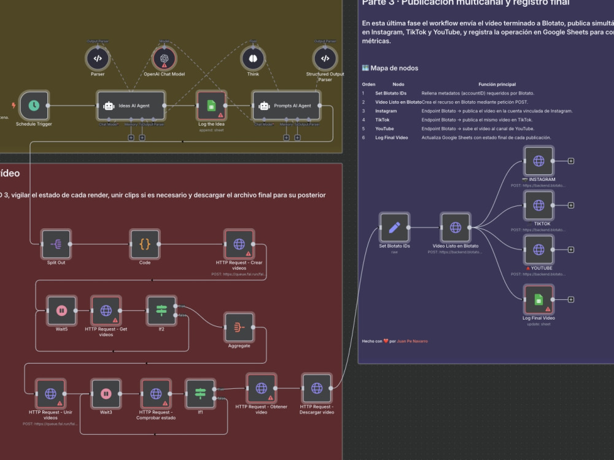Screen dimensions: 614x460
Task: Click the If1 false output connector
Action: [x=214, y=398]
